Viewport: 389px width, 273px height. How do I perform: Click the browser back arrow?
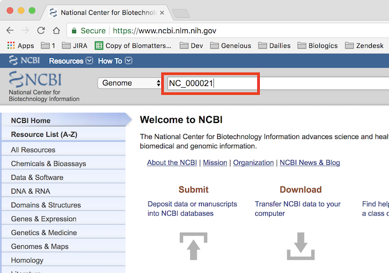pos(10,30)
